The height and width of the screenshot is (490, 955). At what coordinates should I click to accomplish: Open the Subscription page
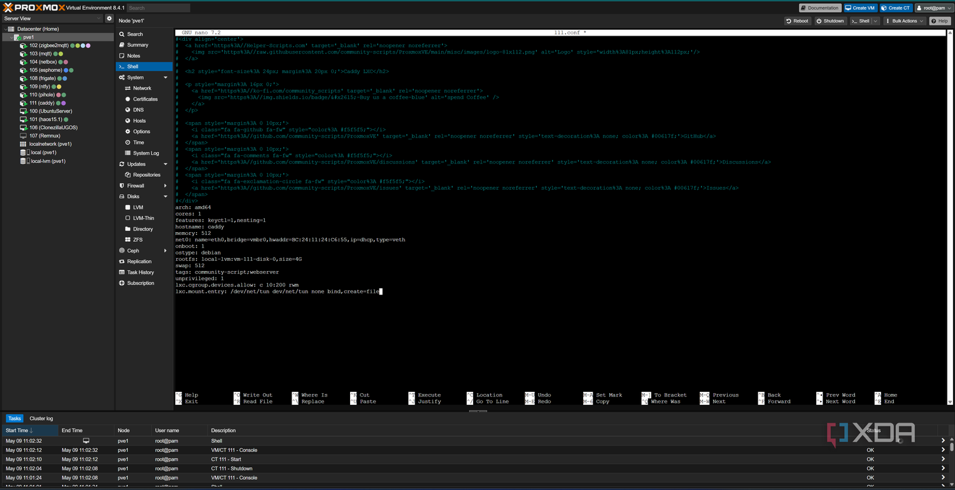point(144,283)
